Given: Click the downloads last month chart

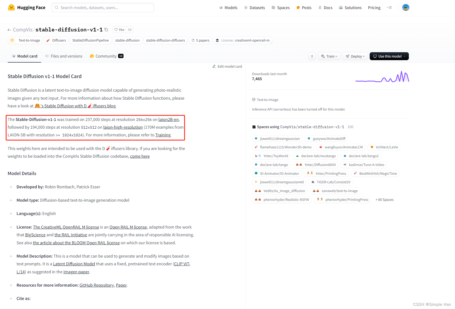Looking at the screenshot, I should (382, 76).
